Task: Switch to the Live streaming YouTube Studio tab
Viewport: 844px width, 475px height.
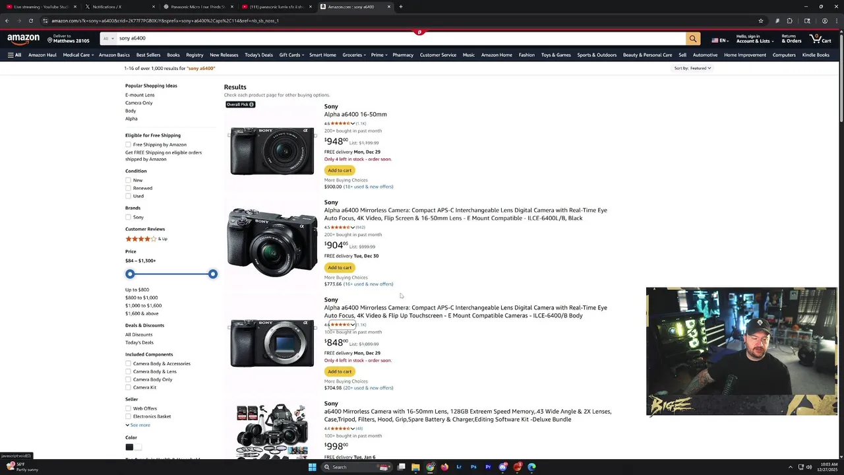Action: pyautogui.click(x=40, y=7)
